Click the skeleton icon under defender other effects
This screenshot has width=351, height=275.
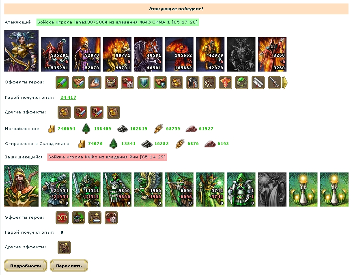(x=64, y=247)
